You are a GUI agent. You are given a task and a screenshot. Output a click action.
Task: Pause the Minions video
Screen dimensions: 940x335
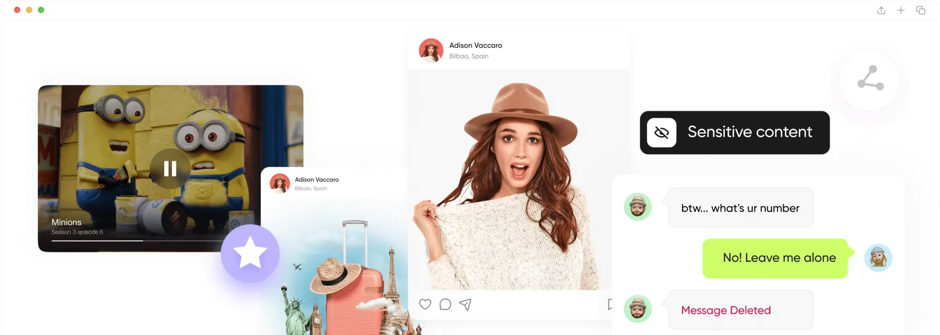170,169
